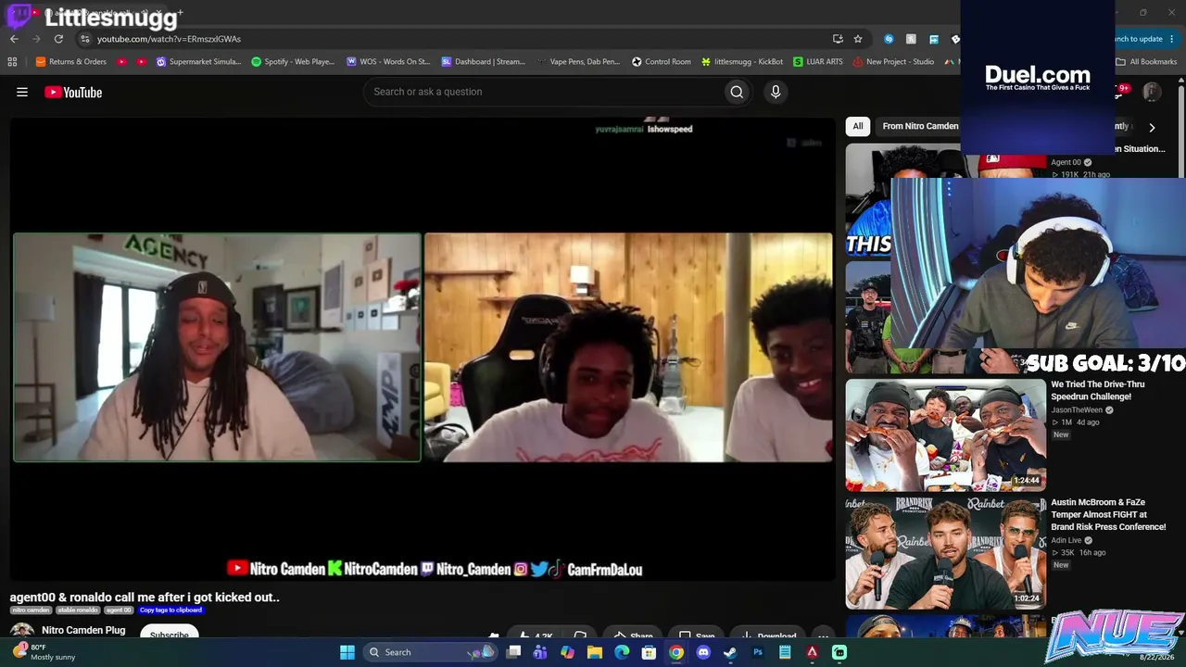Open the littlesmugg - KickBot bookmark
The image size is (1186, 667).
coord(742,62)
